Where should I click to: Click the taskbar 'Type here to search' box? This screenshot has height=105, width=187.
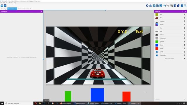tap(19, 103)
